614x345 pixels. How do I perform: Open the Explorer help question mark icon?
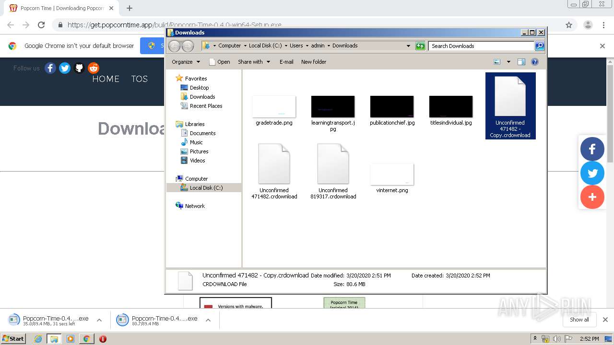[x=535, y=62]
